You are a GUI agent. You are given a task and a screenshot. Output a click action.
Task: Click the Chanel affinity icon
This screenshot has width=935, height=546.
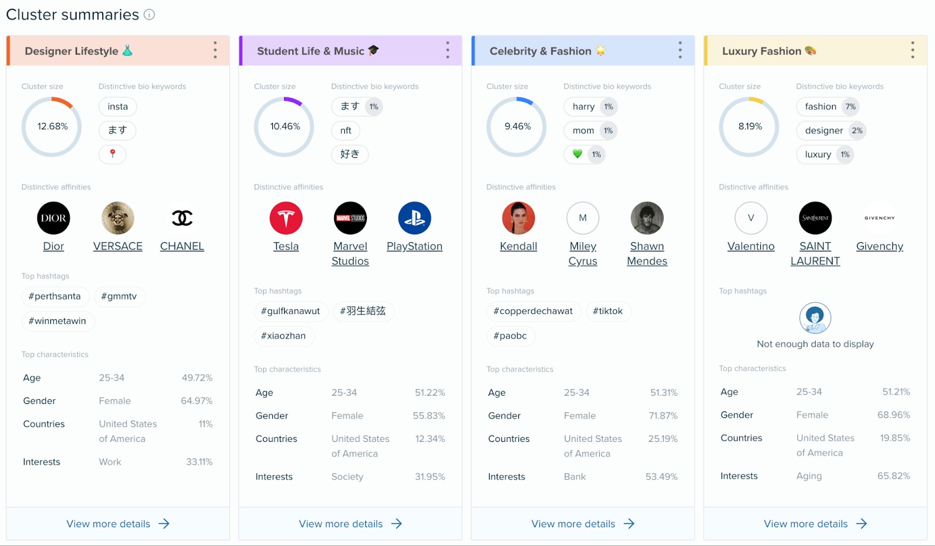[x=181, y=217]
